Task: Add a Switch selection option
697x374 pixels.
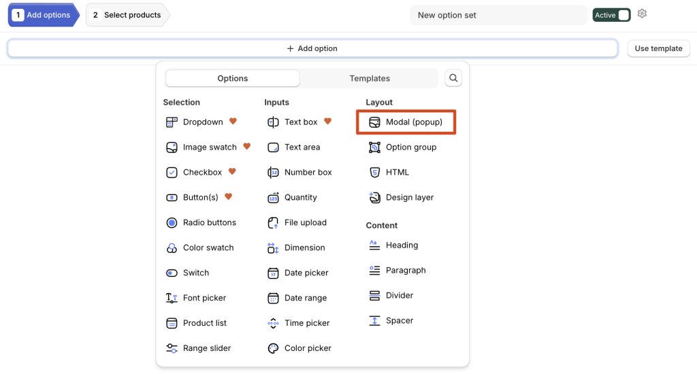Action: click(x=187, y=273)
